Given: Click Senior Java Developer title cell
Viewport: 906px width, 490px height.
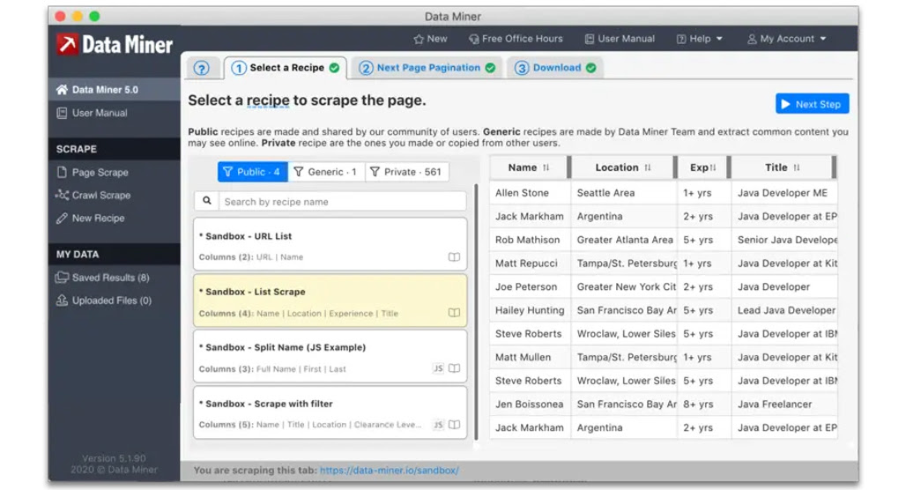Looking at the screenshot, I should 784,240.
